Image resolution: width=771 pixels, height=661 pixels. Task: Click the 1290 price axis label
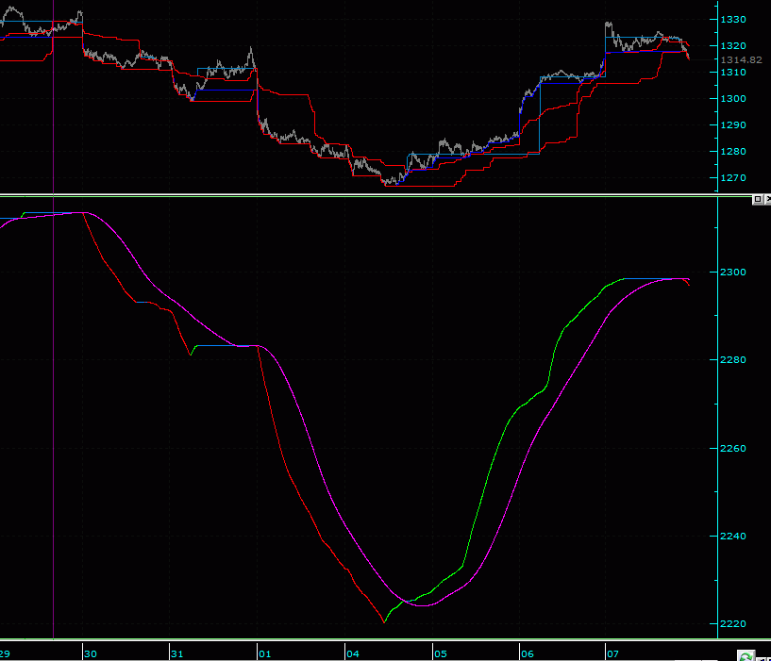point(733,125)
